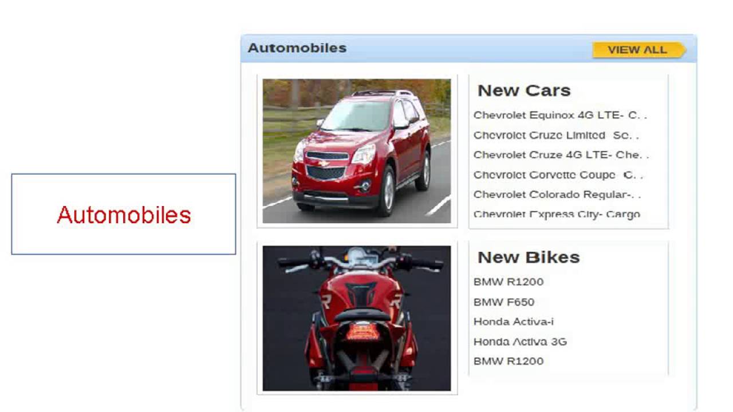The image size is (733, 412).
Task: Open the Chevrolet Cruze Limited link
Action: 556,135
